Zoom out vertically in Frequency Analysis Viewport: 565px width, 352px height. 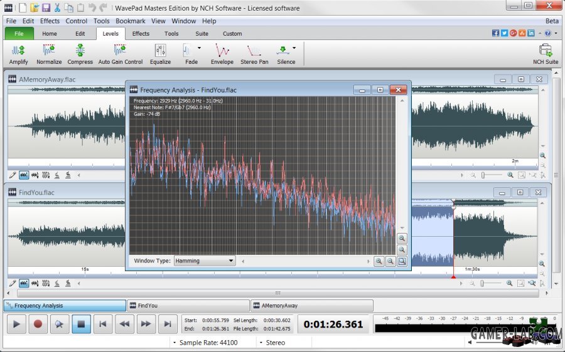[x=402, y=249]
